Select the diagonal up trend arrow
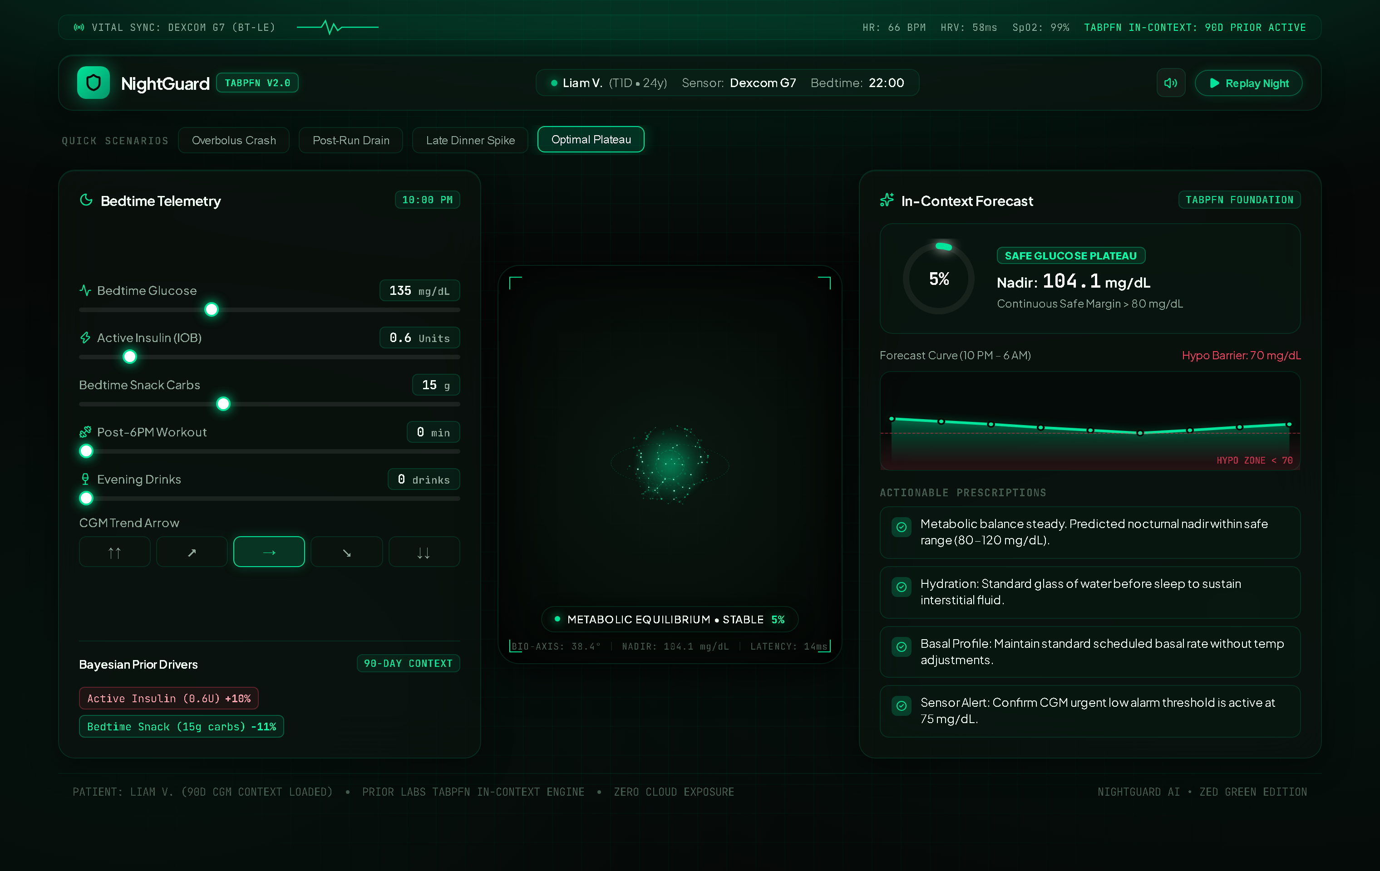 pyautogui.click(x=192, y=552)
